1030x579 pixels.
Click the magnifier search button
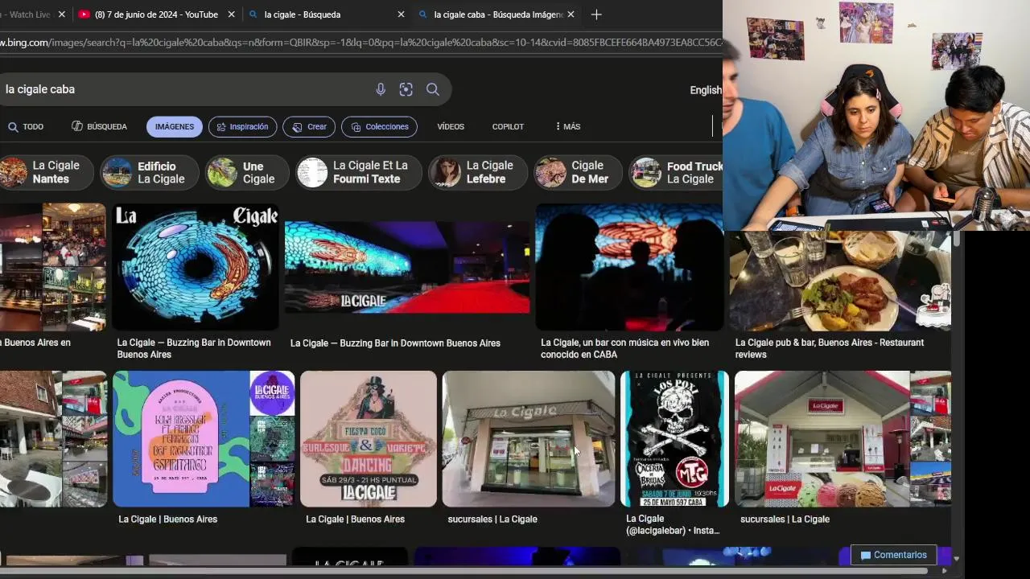coord(433,89)
